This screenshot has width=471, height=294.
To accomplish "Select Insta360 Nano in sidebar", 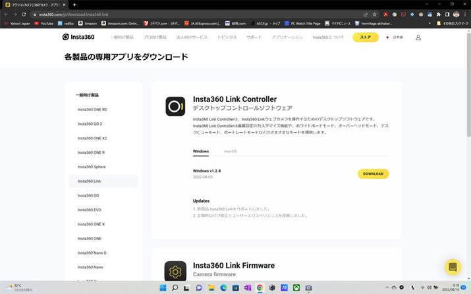I will coord(90,267).
